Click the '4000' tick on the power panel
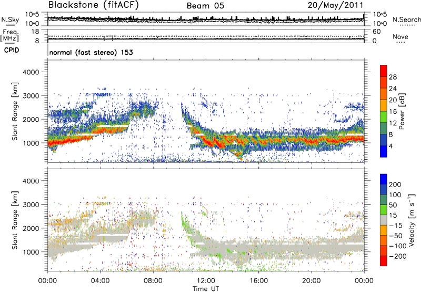 31,72
